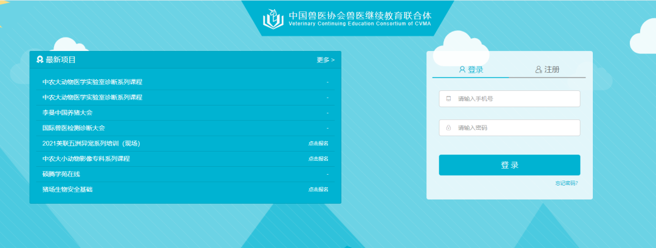The height and width of the screenshot is (248, 656).
Task: Open 硕腾学苑在线 project
Action: click(61, 174)
